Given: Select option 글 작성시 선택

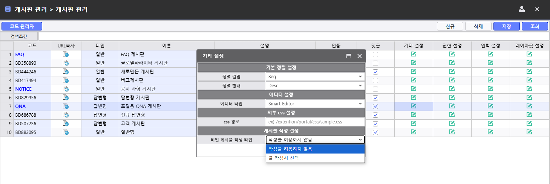Looking at the screenshot, I should 315,158.
